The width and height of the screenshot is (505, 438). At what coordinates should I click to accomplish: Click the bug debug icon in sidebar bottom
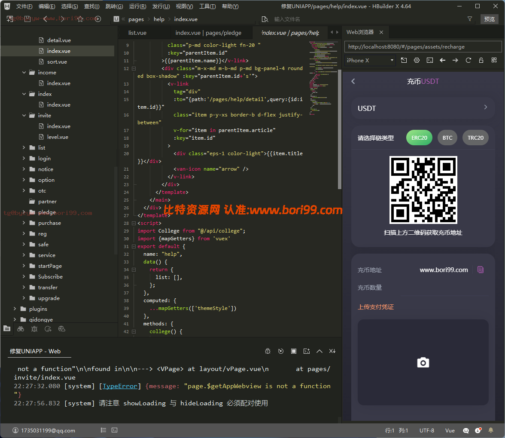click(x=34, y=329)
